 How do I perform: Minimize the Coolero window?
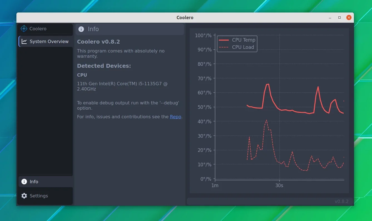330,17
